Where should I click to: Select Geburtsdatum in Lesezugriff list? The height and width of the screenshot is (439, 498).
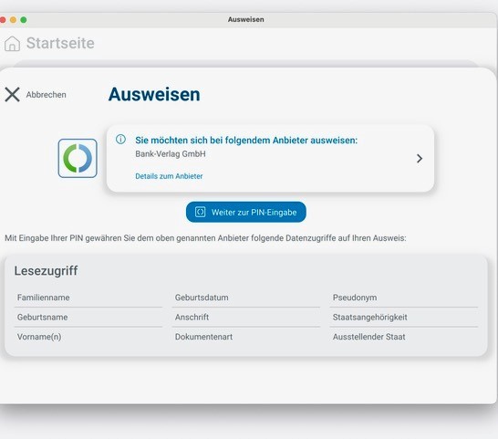(246, 298)
